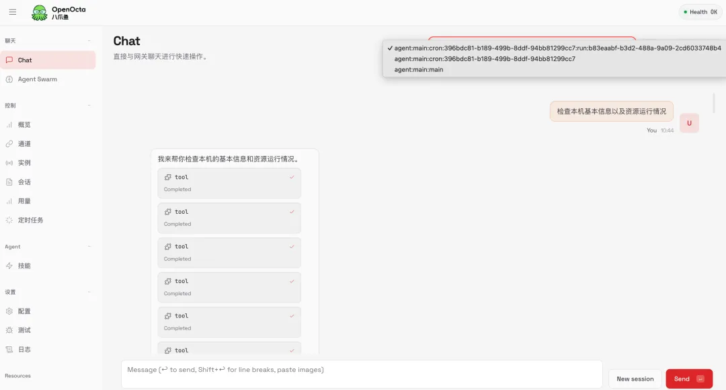Expand the first completed tool card
Screen dimensions: 726x390
[229, 183]
